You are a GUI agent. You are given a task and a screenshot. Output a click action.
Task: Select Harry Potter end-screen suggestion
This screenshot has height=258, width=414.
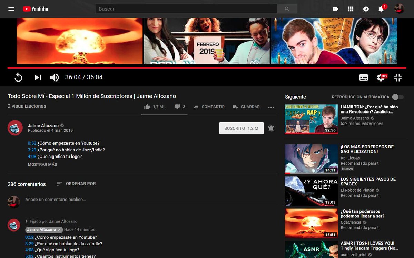pyautogui.click(x=334, y=41)
